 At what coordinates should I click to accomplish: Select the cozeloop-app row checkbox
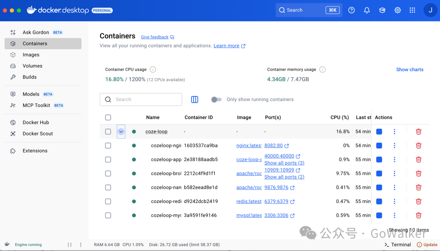click(108, 160)
